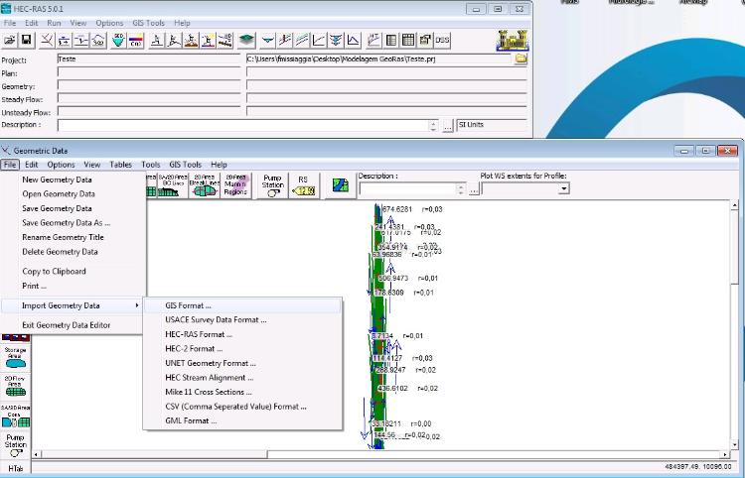Select 2D Area Break Lines tool

205,185
